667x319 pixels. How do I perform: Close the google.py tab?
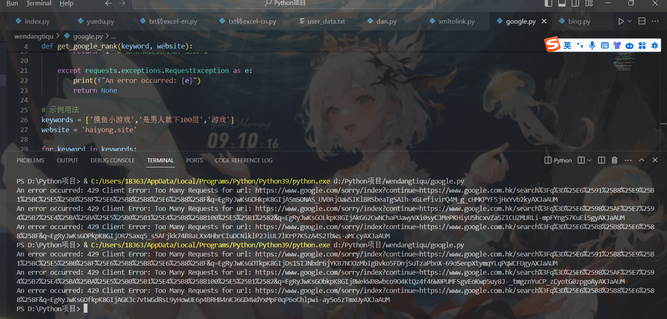544,21
